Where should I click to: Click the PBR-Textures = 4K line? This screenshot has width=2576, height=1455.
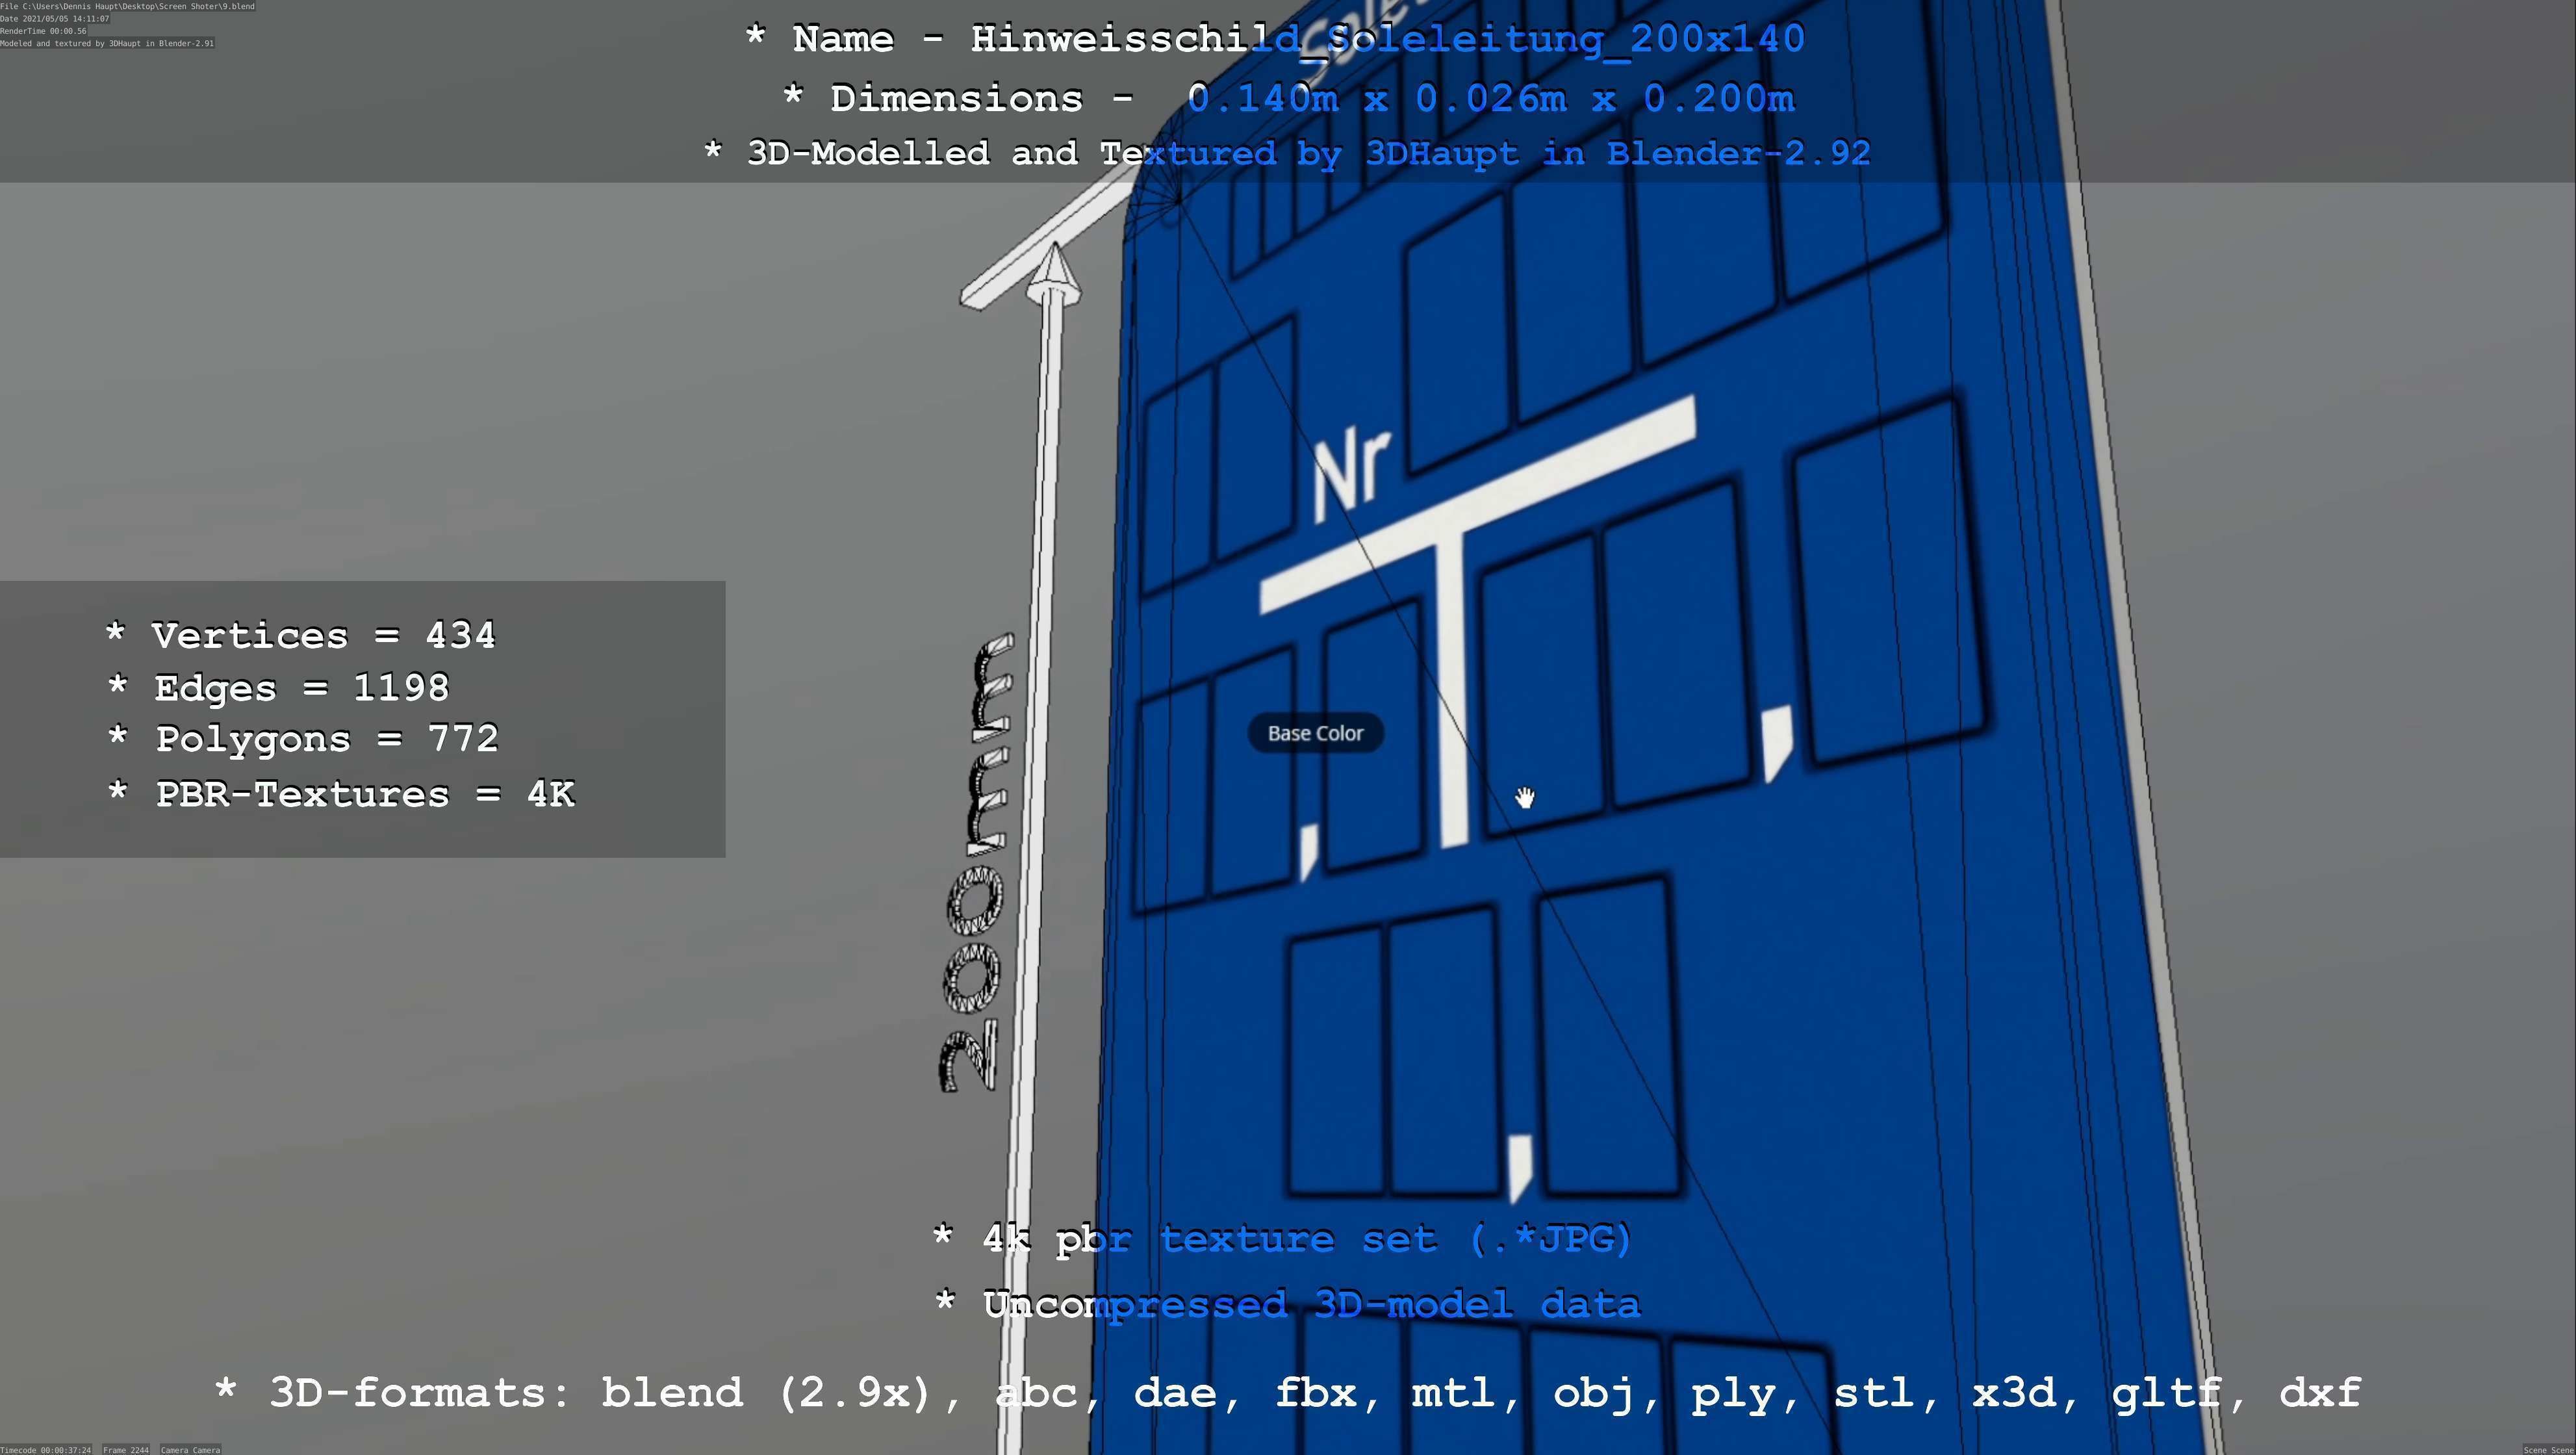tap(340, 795)
